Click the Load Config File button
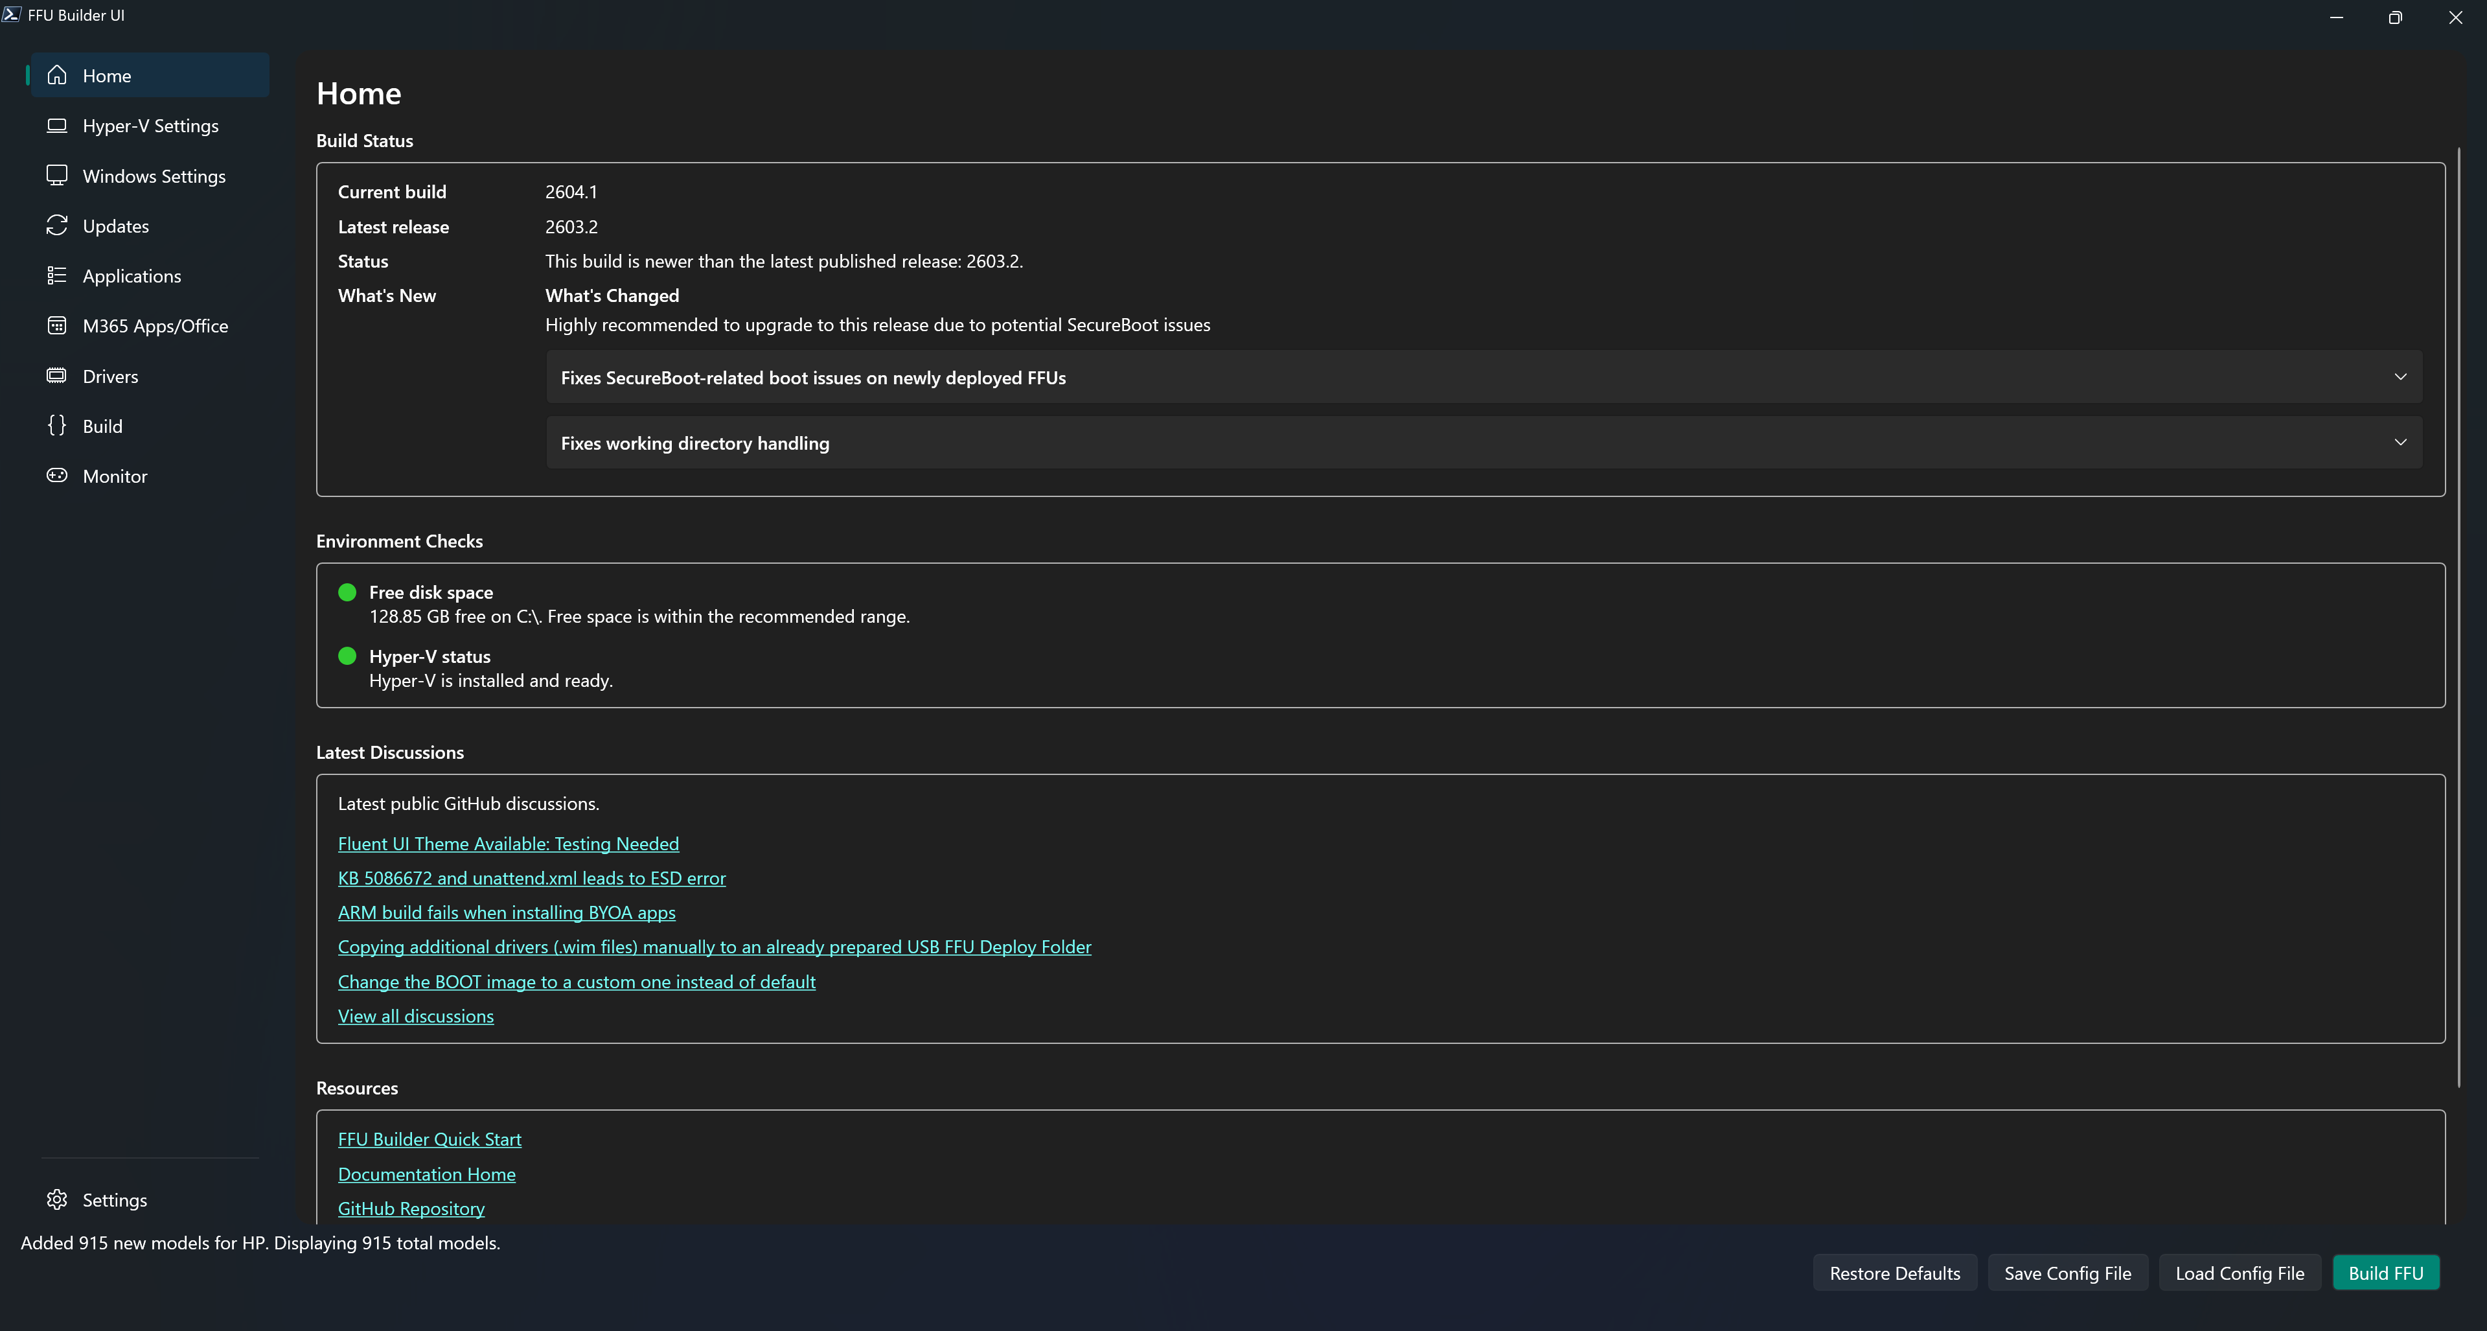The width and height of the screenshot is (2487, 1331). [2239, 1273]
